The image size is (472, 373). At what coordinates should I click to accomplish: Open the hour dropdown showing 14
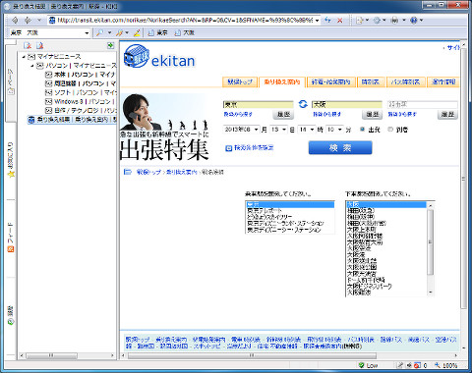pyautogui.click(x=306, y=130)
